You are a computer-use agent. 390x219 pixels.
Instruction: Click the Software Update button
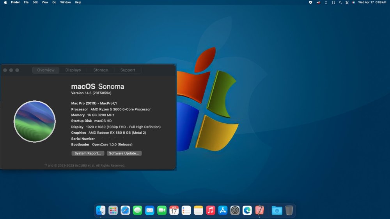pyautogui.click(x=124, y=153)
